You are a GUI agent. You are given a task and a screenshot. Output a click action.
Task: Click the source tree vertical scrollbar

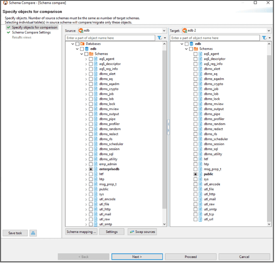click(164, 125)
